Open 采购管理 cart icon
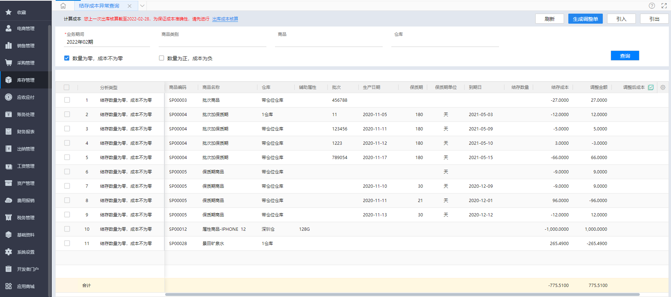The width and height of the screenshot is (671, 297). click(x=9, y=63)
